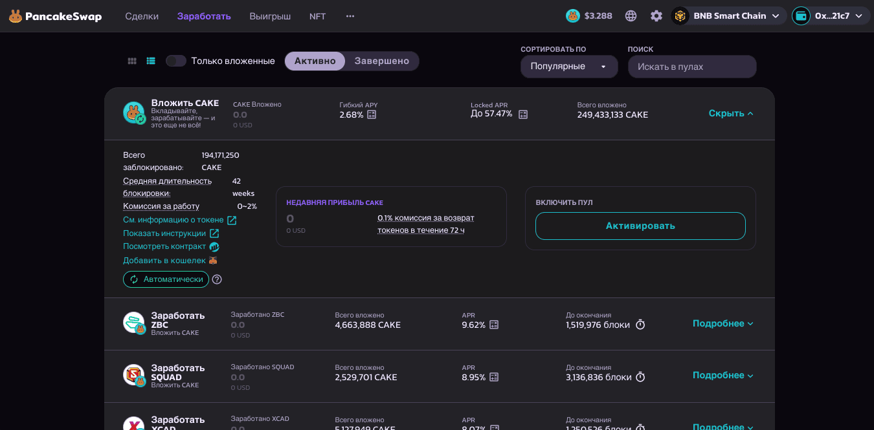Click the PancakeSwap bunny logo
This screenshot has width=874, height=430.
(16, 16)
